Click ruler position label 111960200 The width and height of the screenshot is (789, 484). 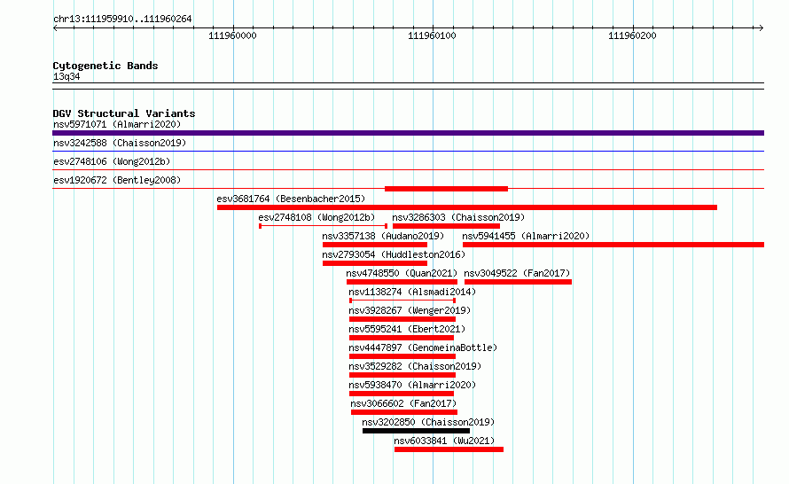pos(632,35)
